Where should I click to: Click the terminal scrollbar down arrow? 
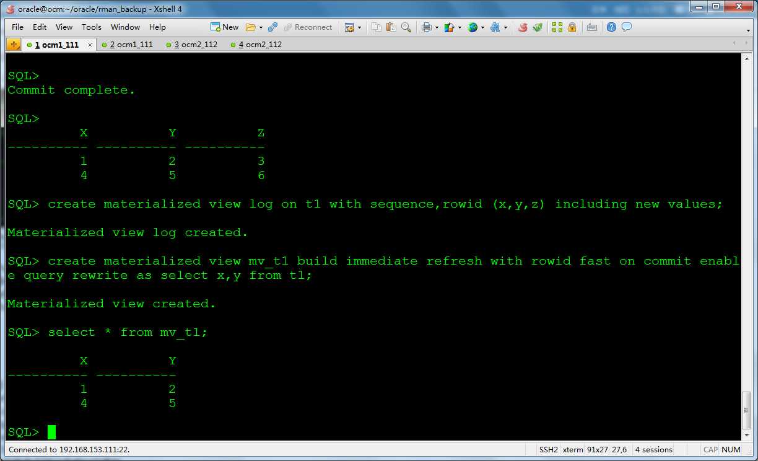[x=747, y=434]
